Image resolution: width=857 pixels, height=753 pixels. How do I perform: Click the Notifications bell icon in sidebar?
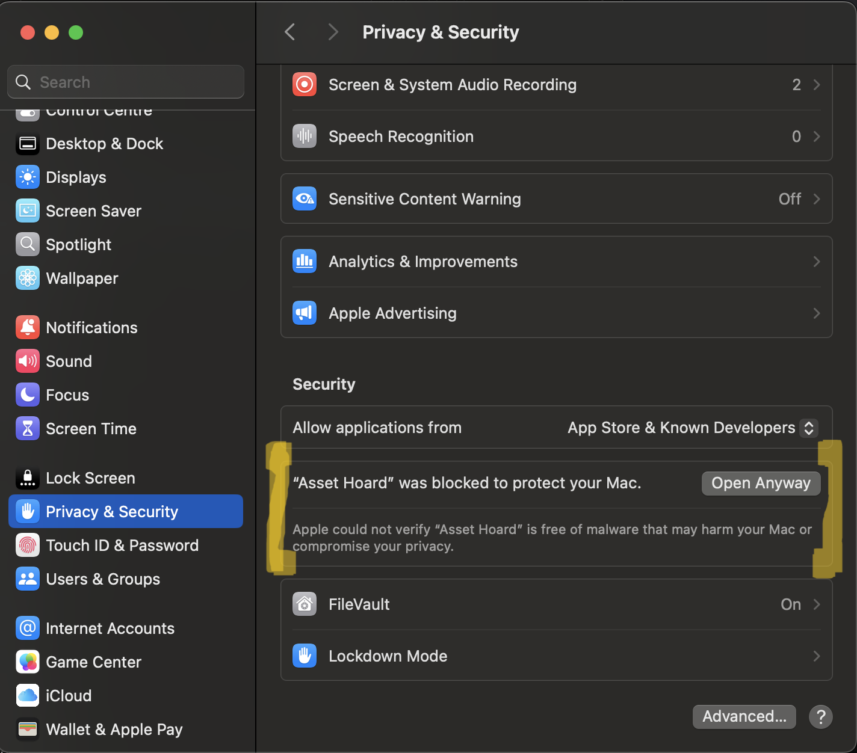[27, 327]
